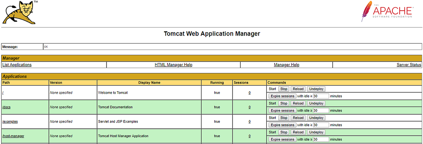Open the /examples application path
Screen dimensions: 423x144
pos(10,122)
